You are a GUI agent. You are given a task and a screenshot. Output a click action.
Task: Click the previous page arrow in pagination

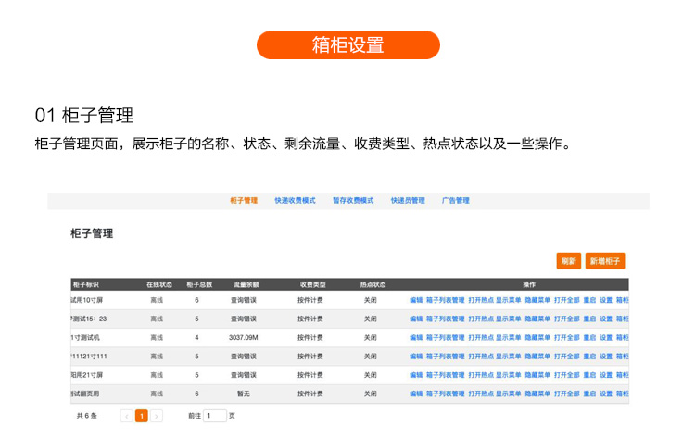(x=126, y=417)
